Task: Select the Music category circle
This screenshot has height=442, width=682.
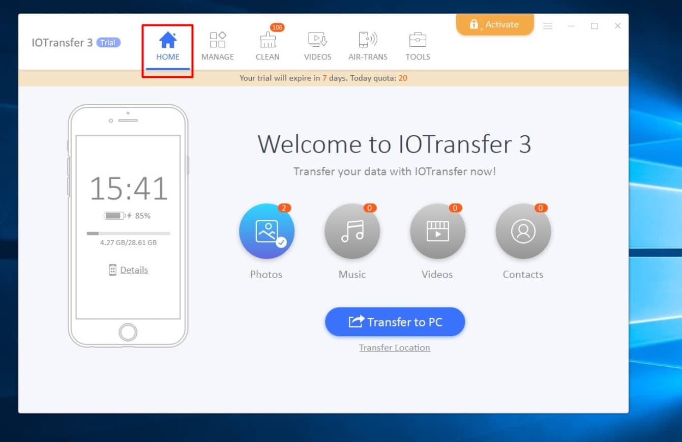Action: [x=352, y=231]
